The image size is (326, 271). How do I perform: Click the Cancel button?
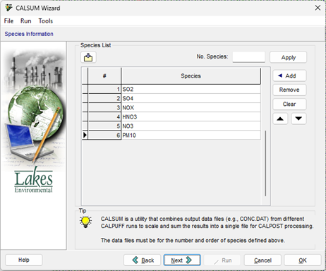[x=262, y=260]
